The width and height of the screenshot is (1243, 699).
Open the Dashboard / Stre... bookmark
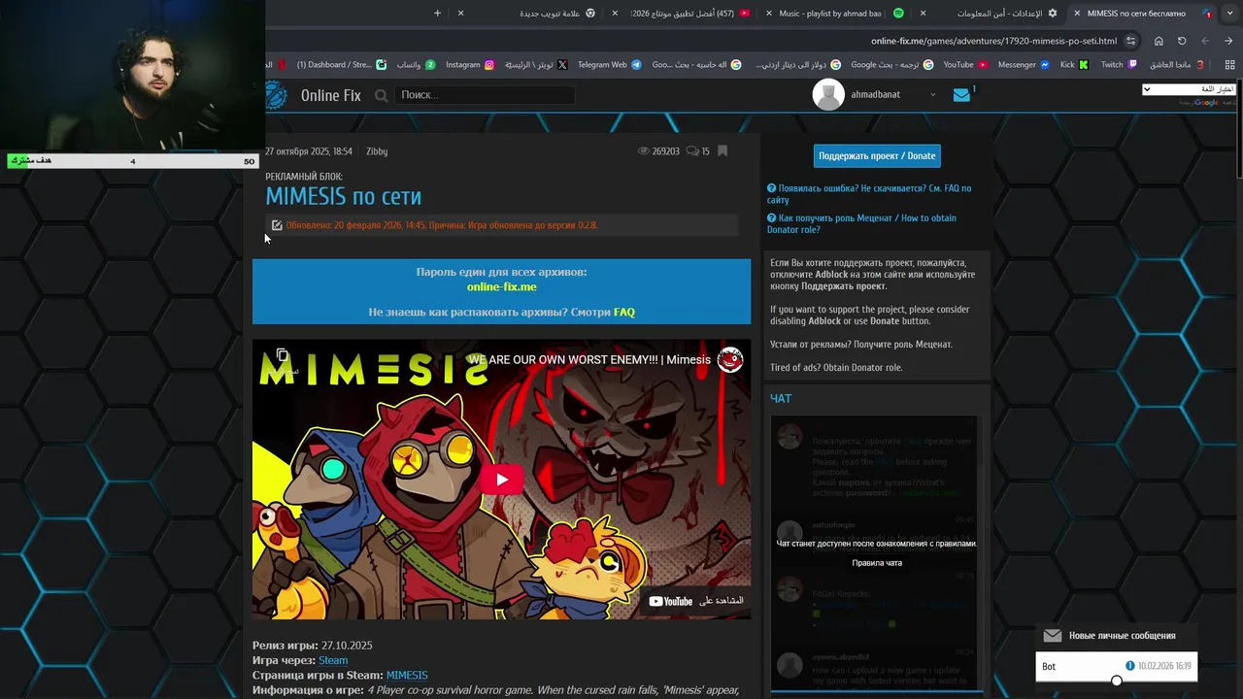click(x=342, y=65)
